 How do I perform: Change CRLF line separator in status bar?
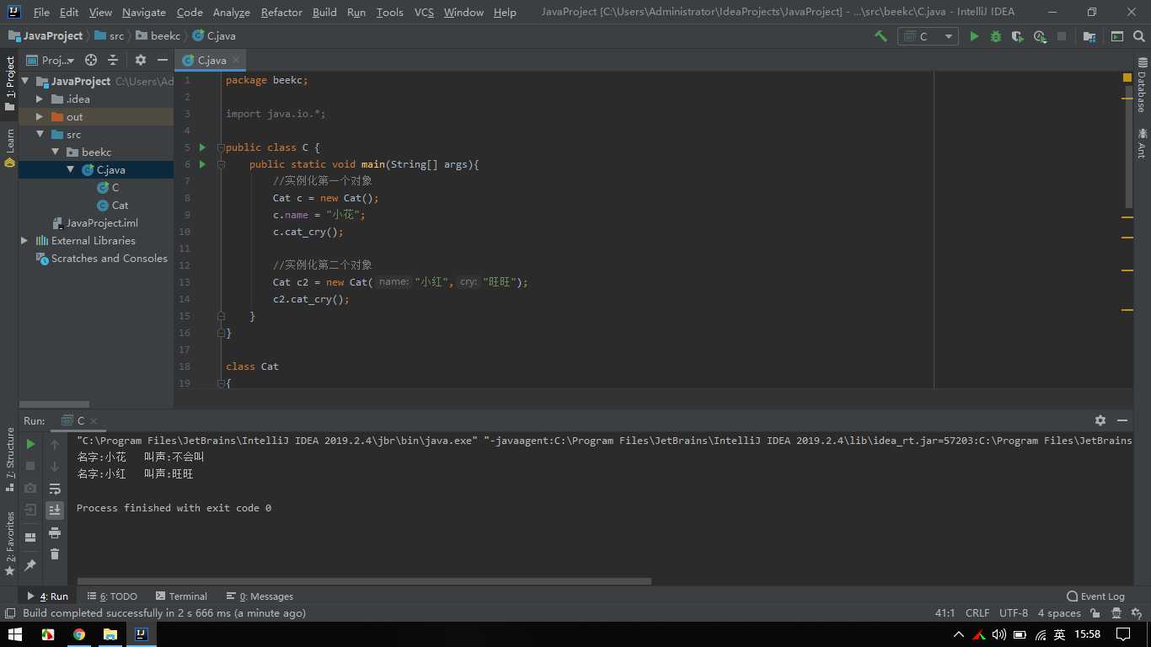pyautogui.click(x=977, y=613)
